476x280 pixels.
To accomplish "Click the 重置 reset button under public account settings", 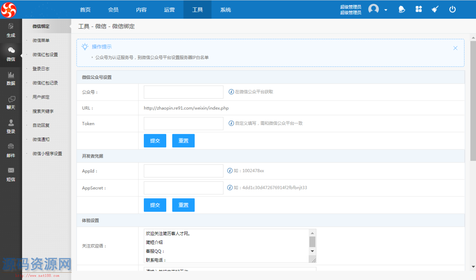I will tap(183, 140).
